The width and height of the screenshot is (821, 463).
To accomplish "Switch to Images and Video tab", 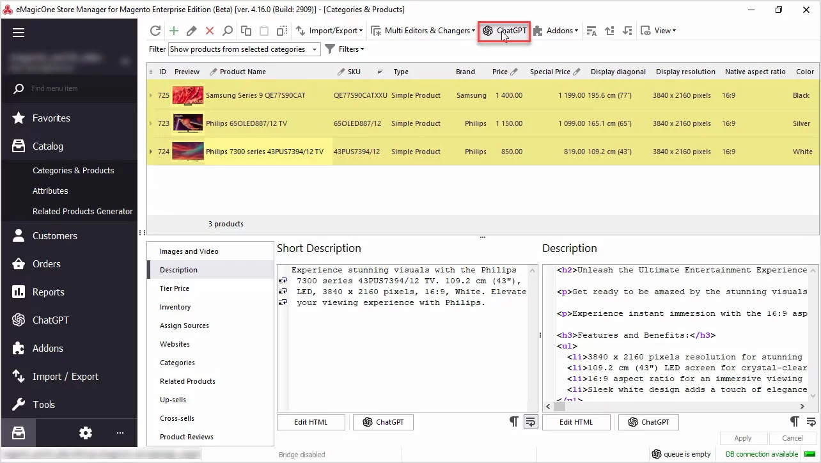I will click(x=210, y=251).
